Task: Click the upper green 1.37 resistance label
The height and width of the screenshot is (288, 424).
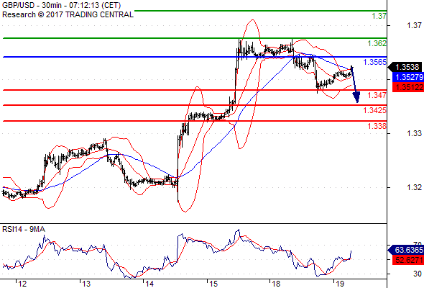Action: (379, 16)
